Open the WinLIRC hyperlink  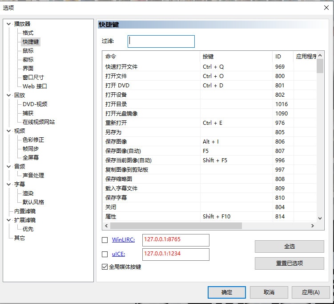(x=123, y=240)
